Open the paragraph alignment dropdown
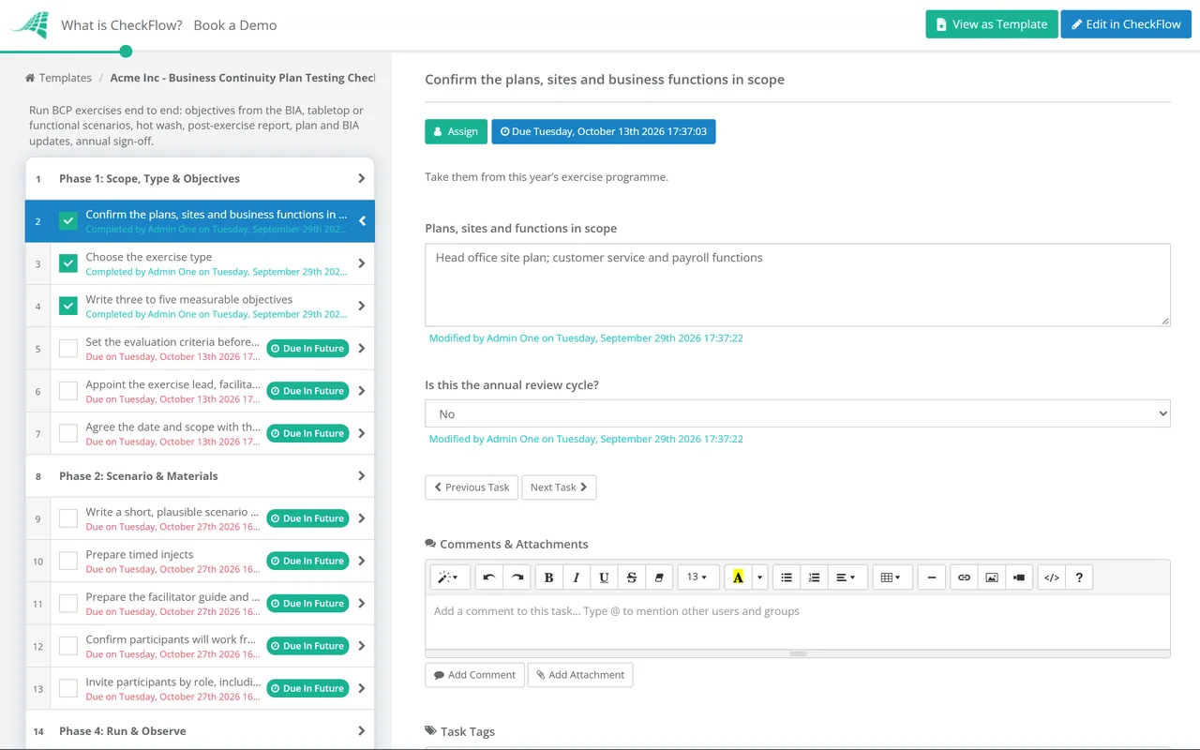The width and height of the screenshot is (1200, 750). pyautogui.click(x=846, y=577)
